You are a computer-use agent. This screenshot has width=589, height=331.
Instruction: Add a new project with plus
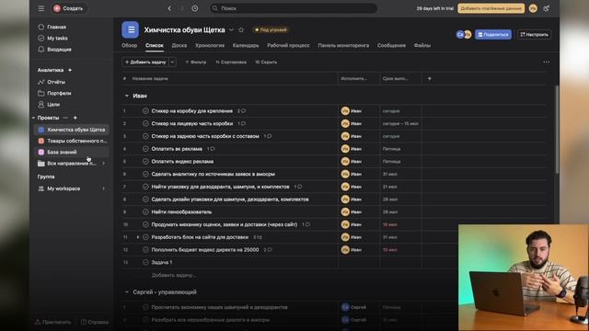75,118
